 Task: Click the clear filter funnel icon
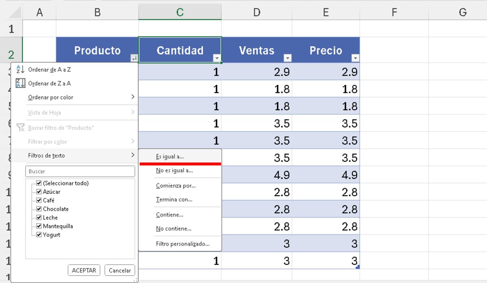20,127
